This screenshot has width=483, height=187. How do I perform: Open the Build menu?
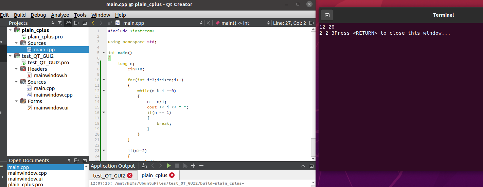click(x=20, y=15)
